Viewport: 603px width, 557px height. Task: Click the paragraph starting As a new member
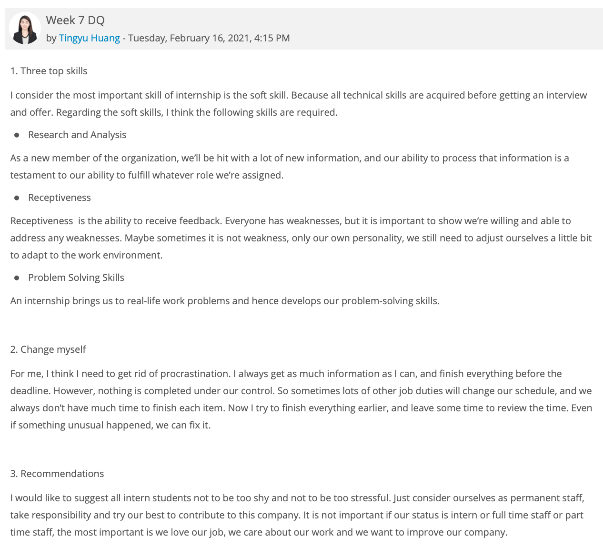tap(290, 167)
